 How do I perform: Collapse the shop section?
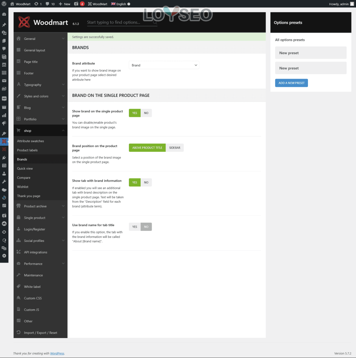click(40, 131)
